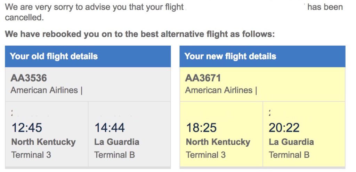
Task: Click Terminal B in the old flight details
Action: 114,154
